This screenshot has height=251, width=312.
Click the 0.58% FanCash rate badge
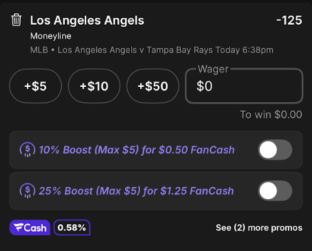tap(72, 228)
